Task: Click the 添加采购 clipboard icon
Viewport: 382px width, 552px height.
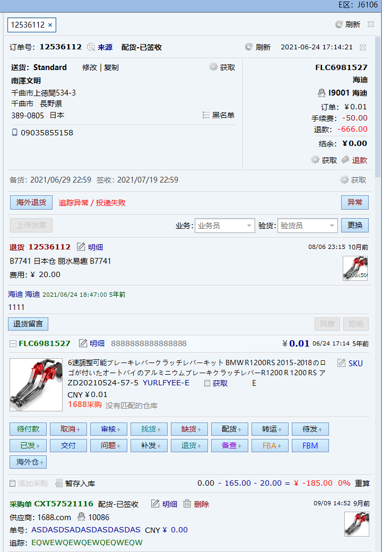Action: pyautogui.click(x=12, y=484)
